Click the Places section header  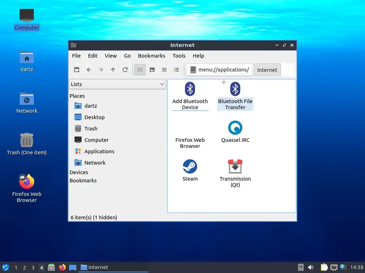coord(77,96)
